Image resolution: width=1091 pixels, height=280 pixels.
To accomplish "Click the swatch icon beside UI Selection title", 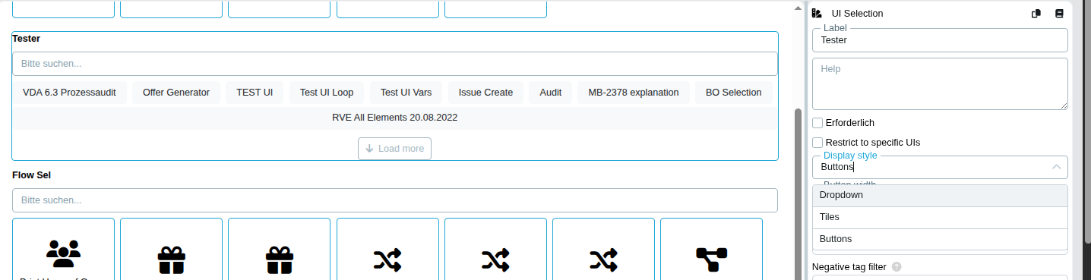I will (817, 14).
